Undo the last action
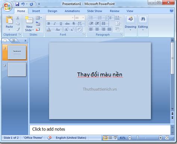The image size is (177, 144). 23,4
